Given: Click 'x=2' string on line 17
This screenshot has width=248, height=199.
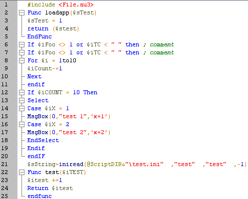Looking at the screenshot, I should pyautogui.click(x=99, y=132).
